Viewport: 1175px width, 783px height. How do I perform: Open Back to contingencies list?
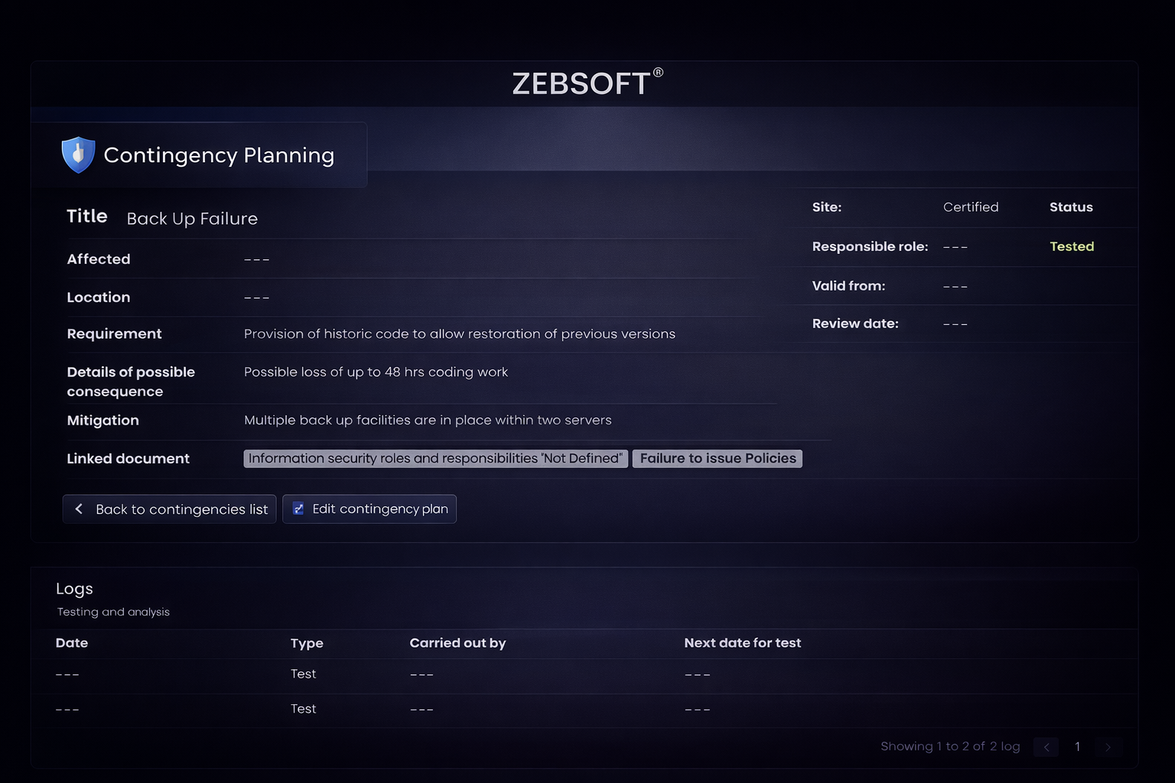point(170,509)
